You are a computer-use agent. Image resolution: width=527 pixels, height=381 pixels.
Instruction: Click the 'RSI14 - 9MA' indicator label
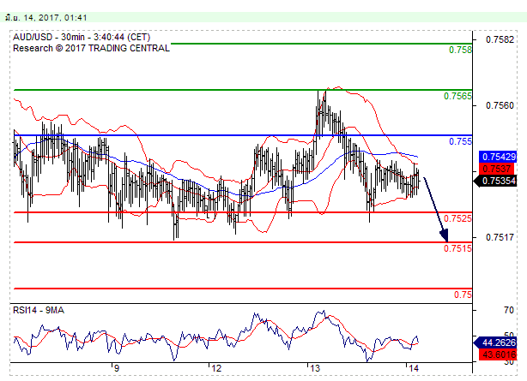pyautogui.click(x=39, y=310)
